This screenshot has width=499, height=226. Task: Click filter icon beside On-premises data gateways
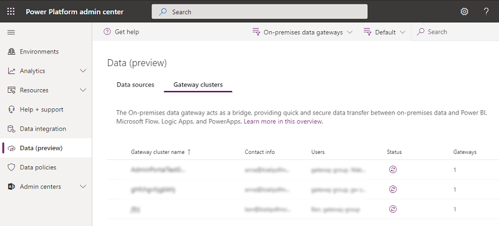(x=256, y=32)
